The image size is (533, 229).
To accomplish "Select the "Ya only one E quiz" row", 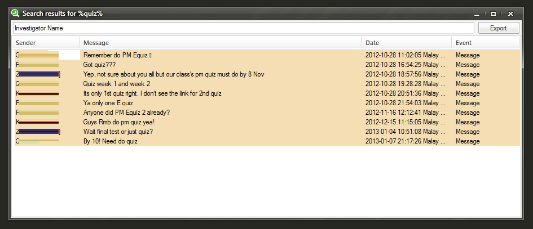I will pos(267,103).
